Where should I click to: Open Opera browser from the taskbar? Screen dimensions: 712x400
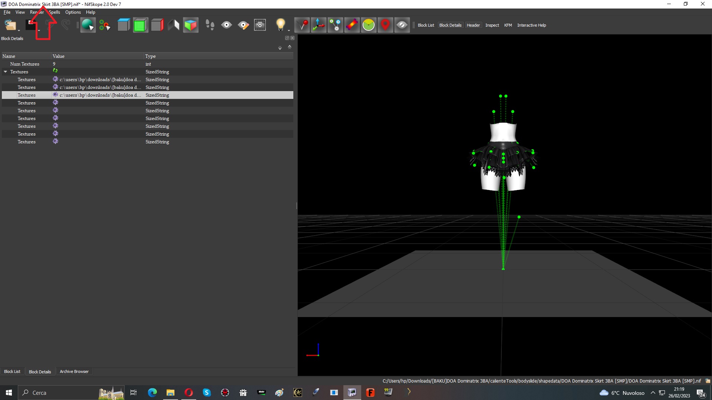click(188, 393)
